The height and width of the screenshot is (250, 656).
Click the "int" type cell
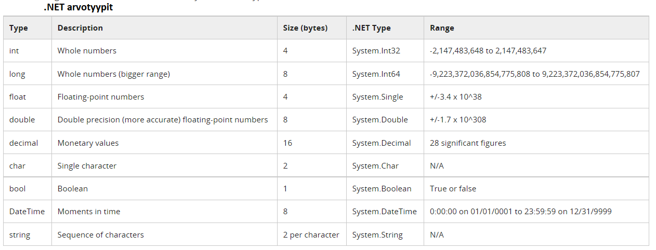pos(14,51)
